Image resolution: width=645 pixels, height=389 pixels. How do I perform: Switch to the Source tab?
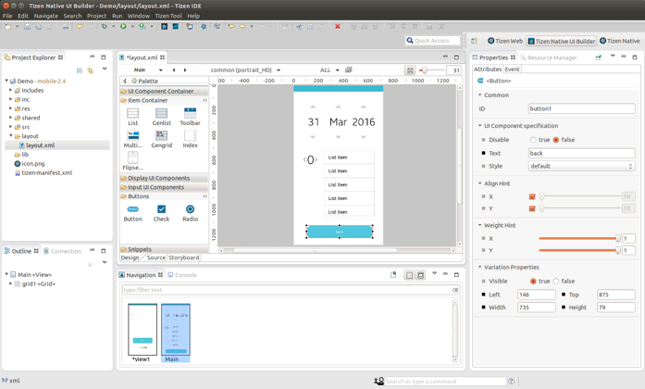[155, 257]
